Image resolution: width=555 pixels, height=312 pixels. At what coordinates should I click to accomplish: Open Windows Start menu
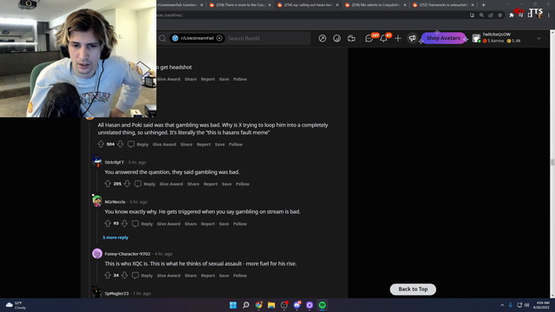(x=233, y=305)
